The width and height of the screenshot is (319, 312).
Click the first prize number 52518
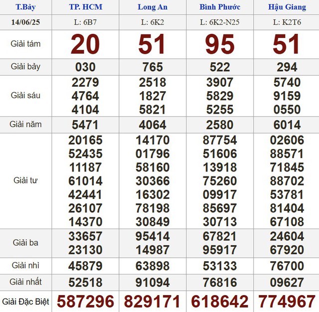(x=85, y=282)
